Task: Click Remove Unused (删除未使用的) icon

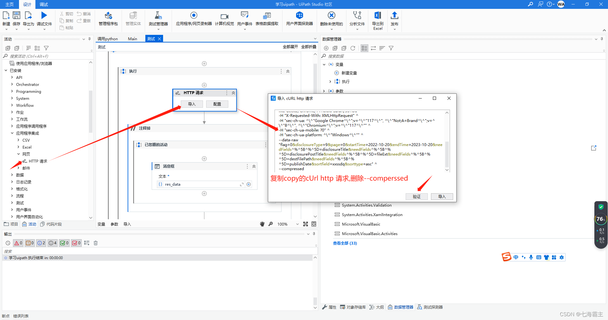Action: tap(332, 16)
